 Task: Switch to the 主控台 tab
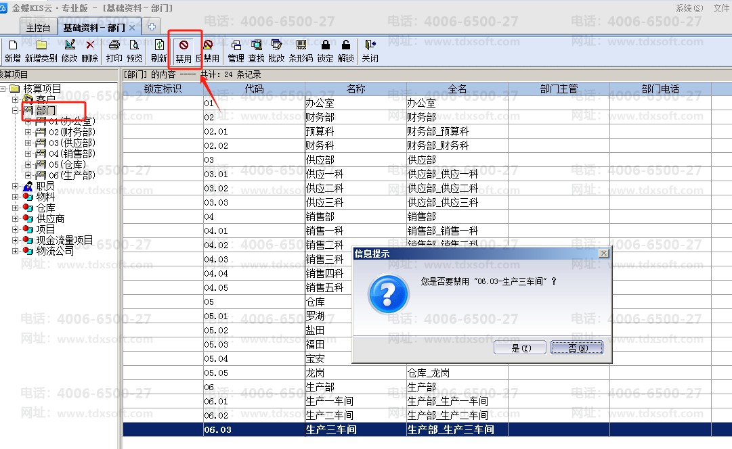[38, 28]
